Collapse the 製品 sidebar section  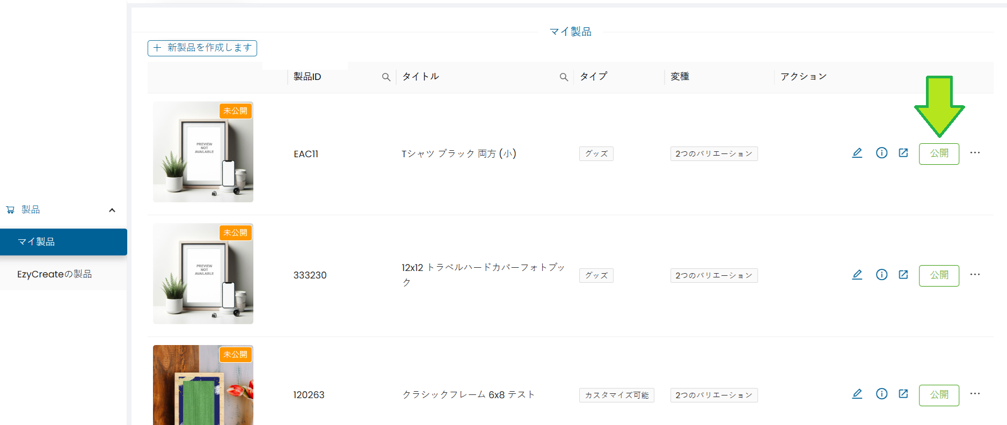(112, 210)
